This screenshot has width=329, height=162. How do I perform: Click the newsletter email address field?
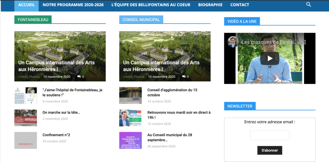(270, 135)
